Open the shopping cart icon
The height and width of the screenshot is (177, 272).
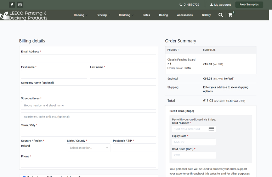(x=230, y=15)
